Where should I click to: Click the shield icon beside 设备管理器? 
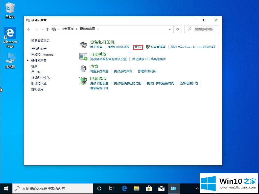tap(148, 47)
